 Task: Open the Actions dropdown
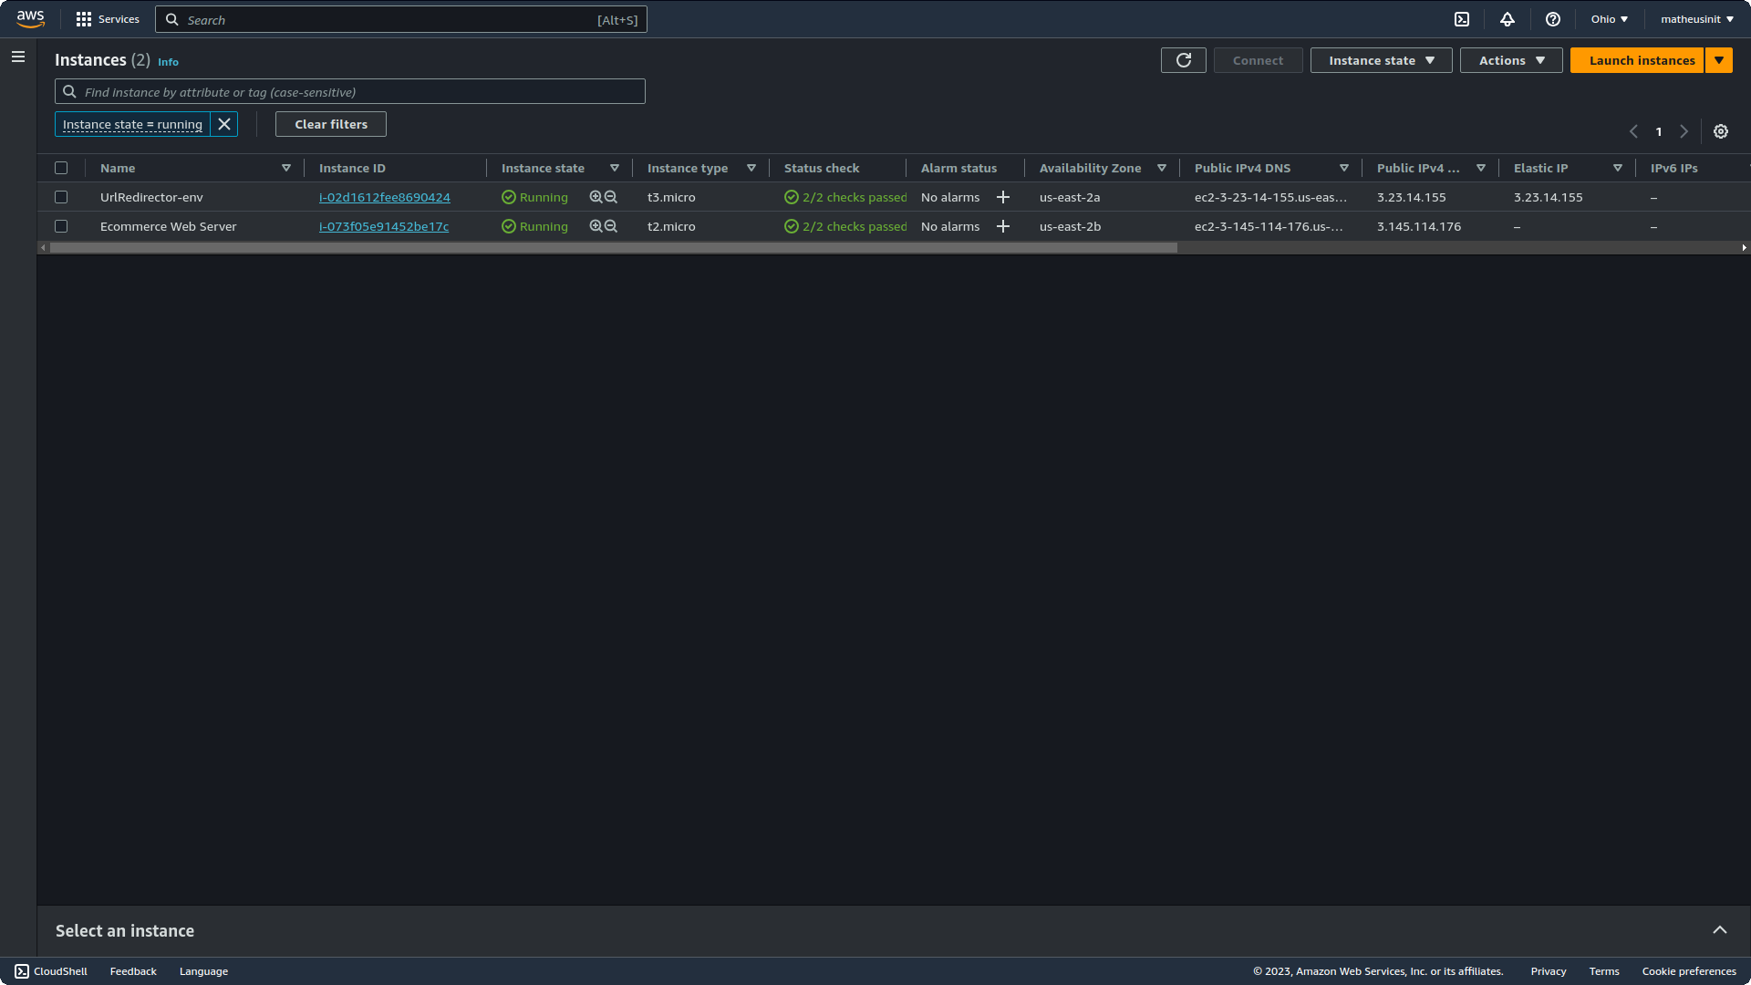pyautogui.click(x=1510, y=60)
